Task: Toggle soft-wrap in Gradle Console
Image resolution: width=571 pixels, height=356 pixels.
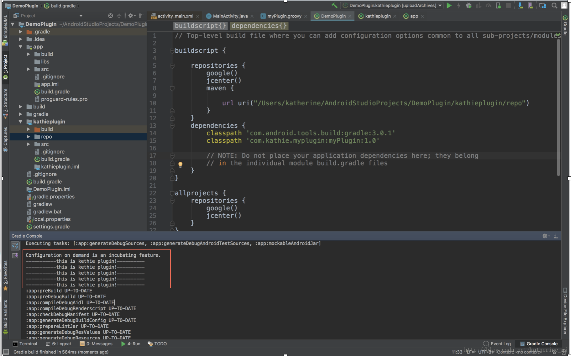Action: pos(15,246)
